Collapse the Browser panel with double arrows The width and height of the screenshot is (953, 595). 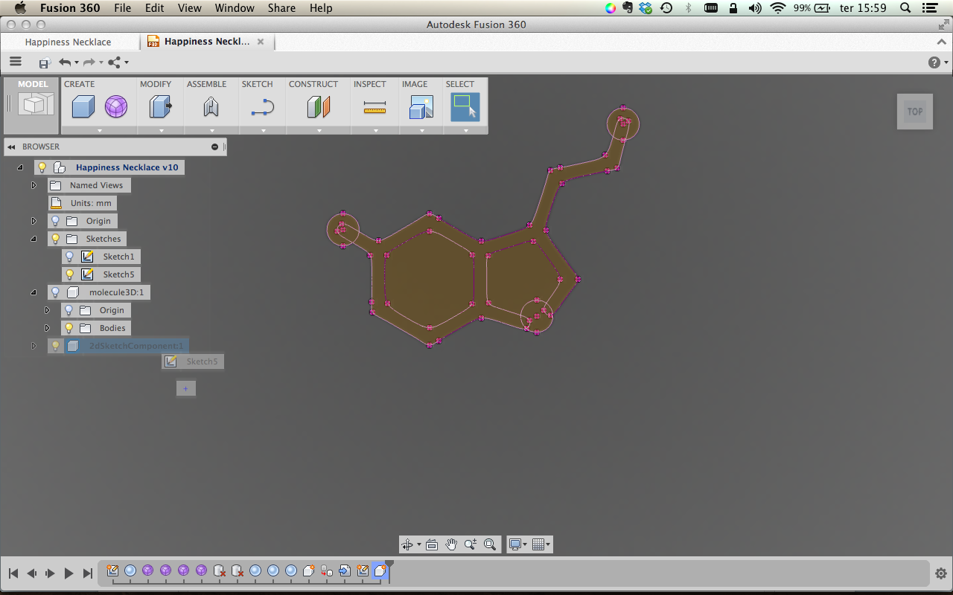pos(11,147)
